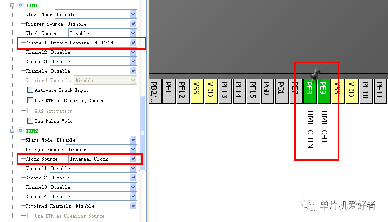The width and height of the screenshot is (388, 222).
Task: Toggle the XOR activation checkbox
Action: [30, 111]
